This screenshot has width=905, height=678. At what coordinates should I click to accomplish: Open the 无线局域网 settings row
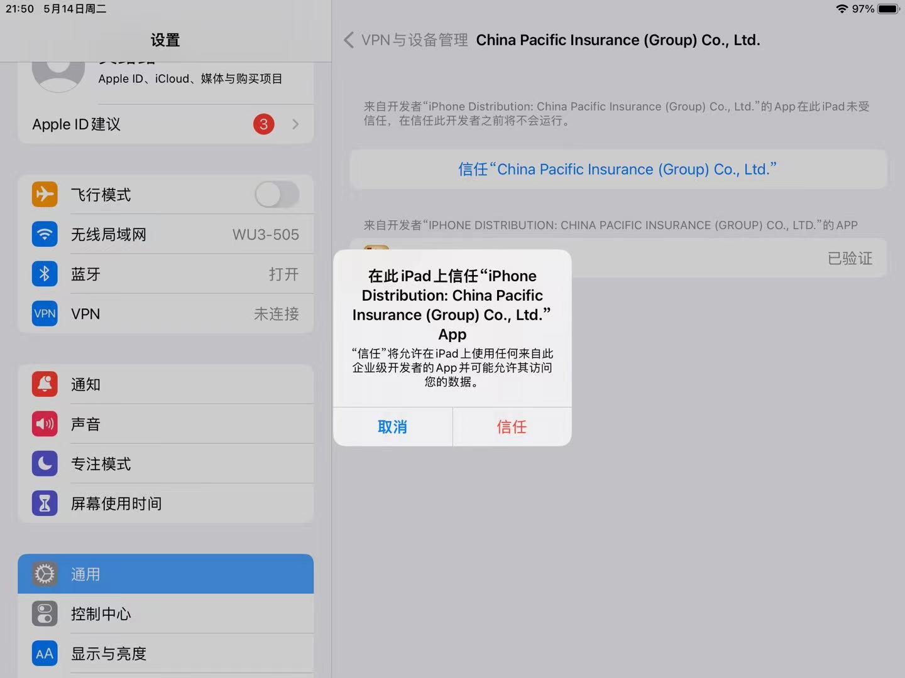pos(166,234)
